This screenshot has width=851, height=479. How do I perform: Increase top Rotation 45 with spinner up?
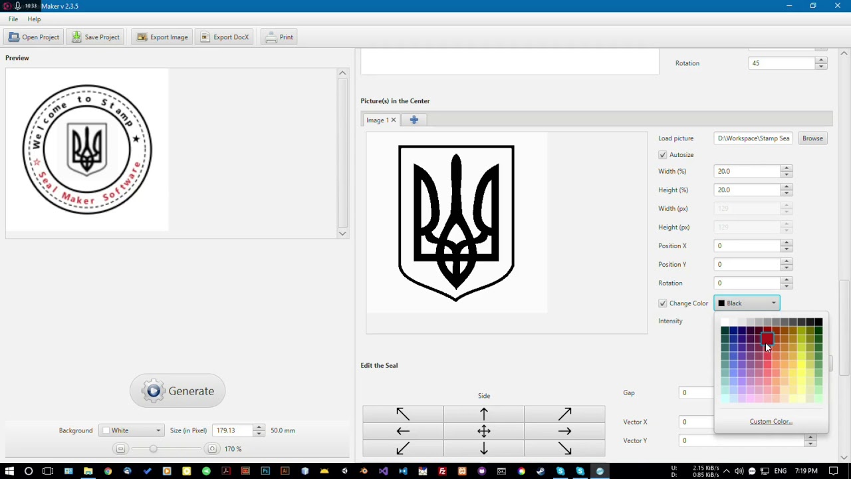click(821, 60)
